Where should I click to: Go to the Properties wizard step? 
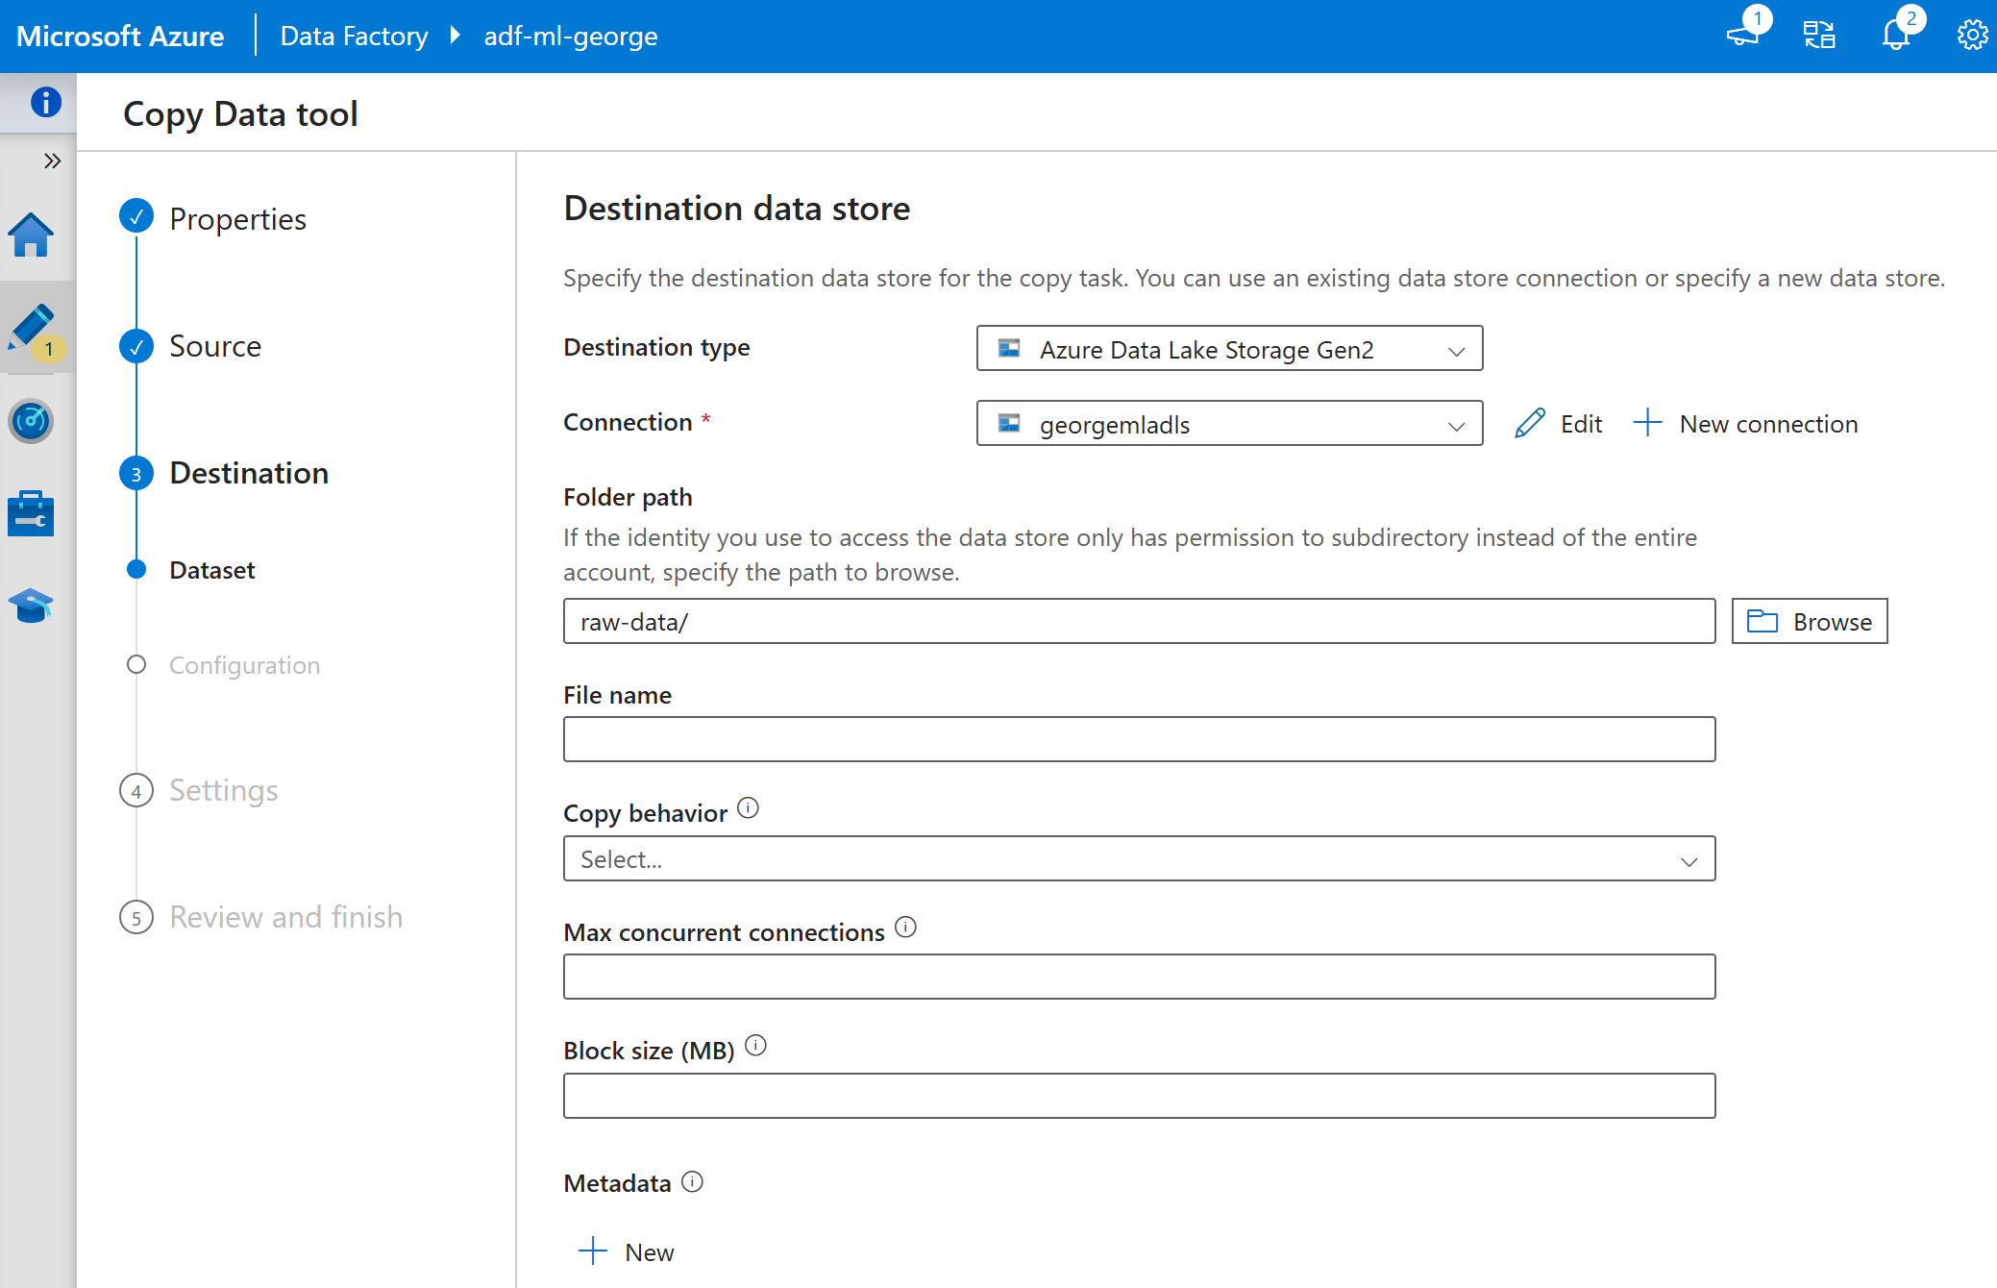click(x=237, y=219)
